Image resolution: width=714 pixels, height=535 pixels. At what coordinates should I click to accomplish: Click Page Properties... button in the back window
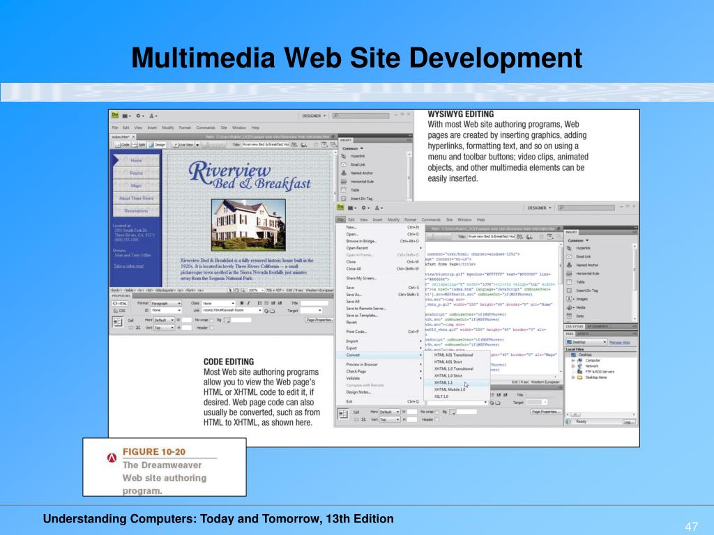click(319, 320)
